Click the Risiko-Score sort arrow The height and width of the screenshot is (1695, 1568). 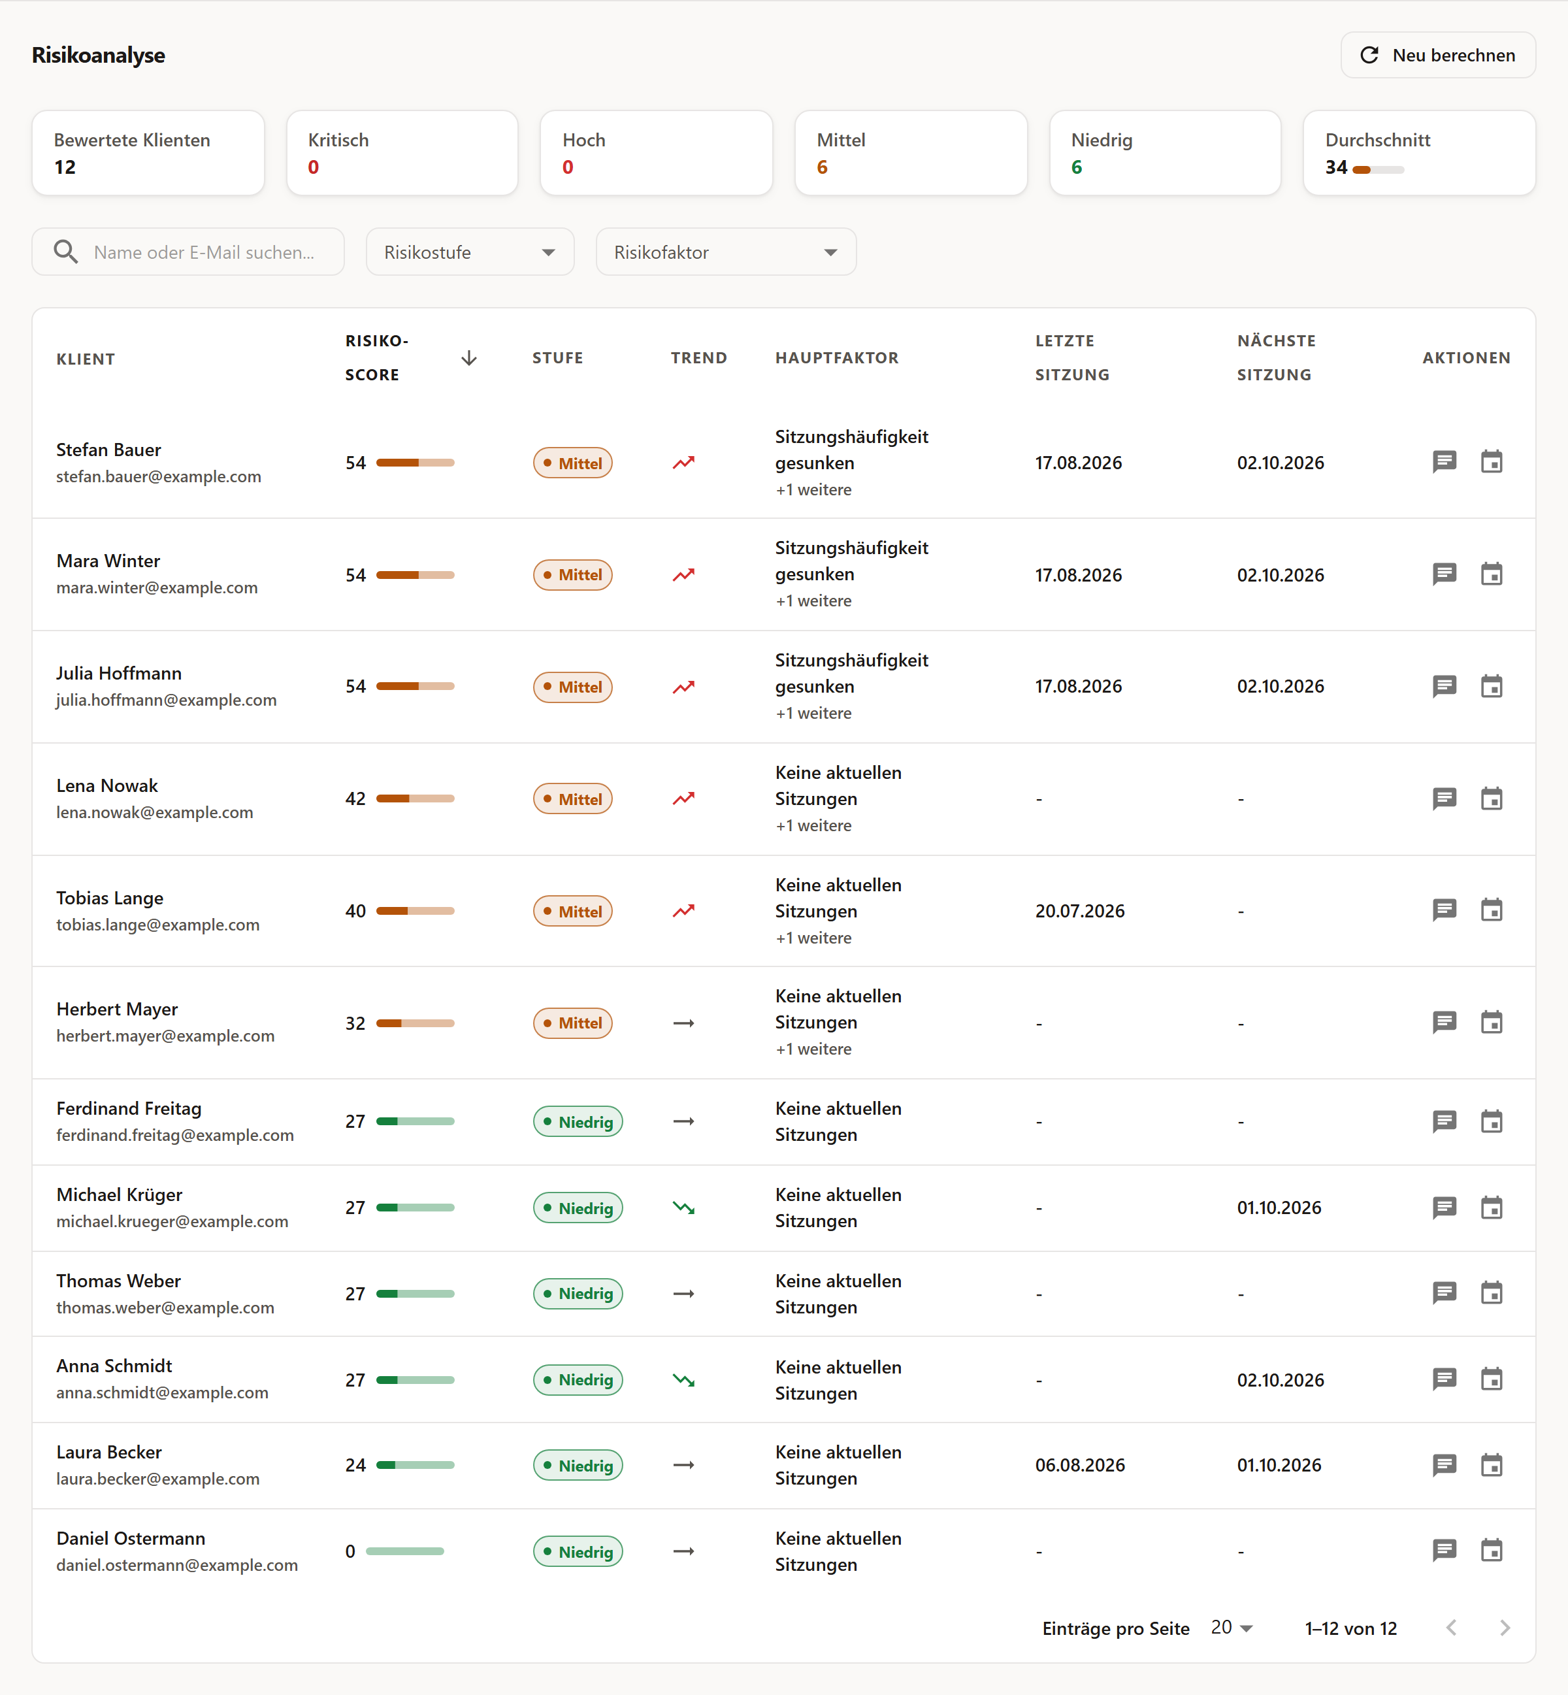tap(468, 358)
